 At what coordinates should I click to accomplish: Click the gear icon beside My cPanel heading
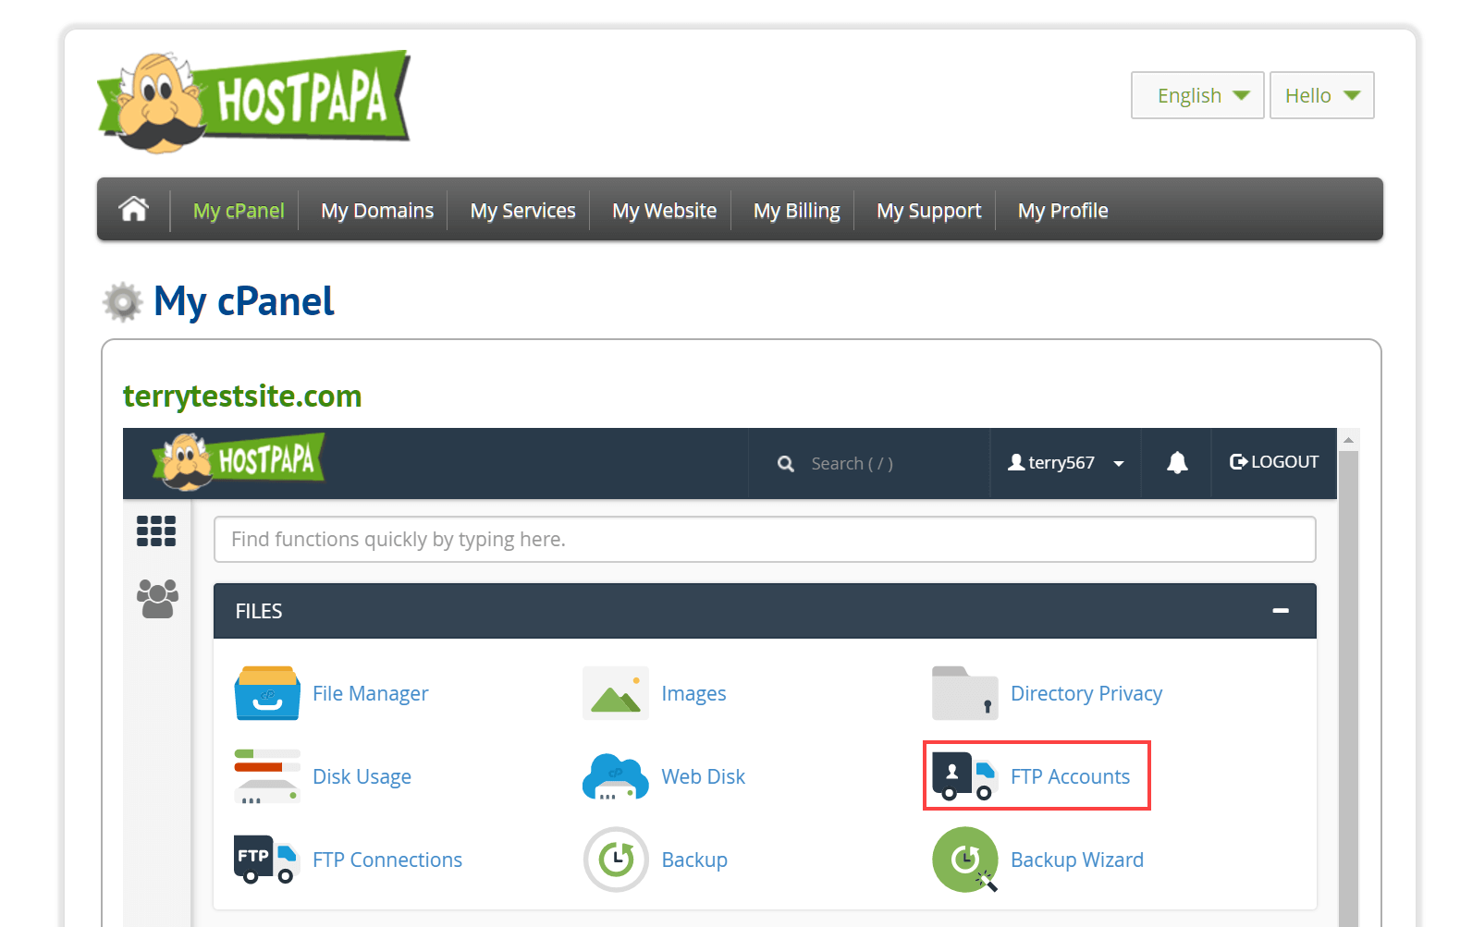point(123,302)
